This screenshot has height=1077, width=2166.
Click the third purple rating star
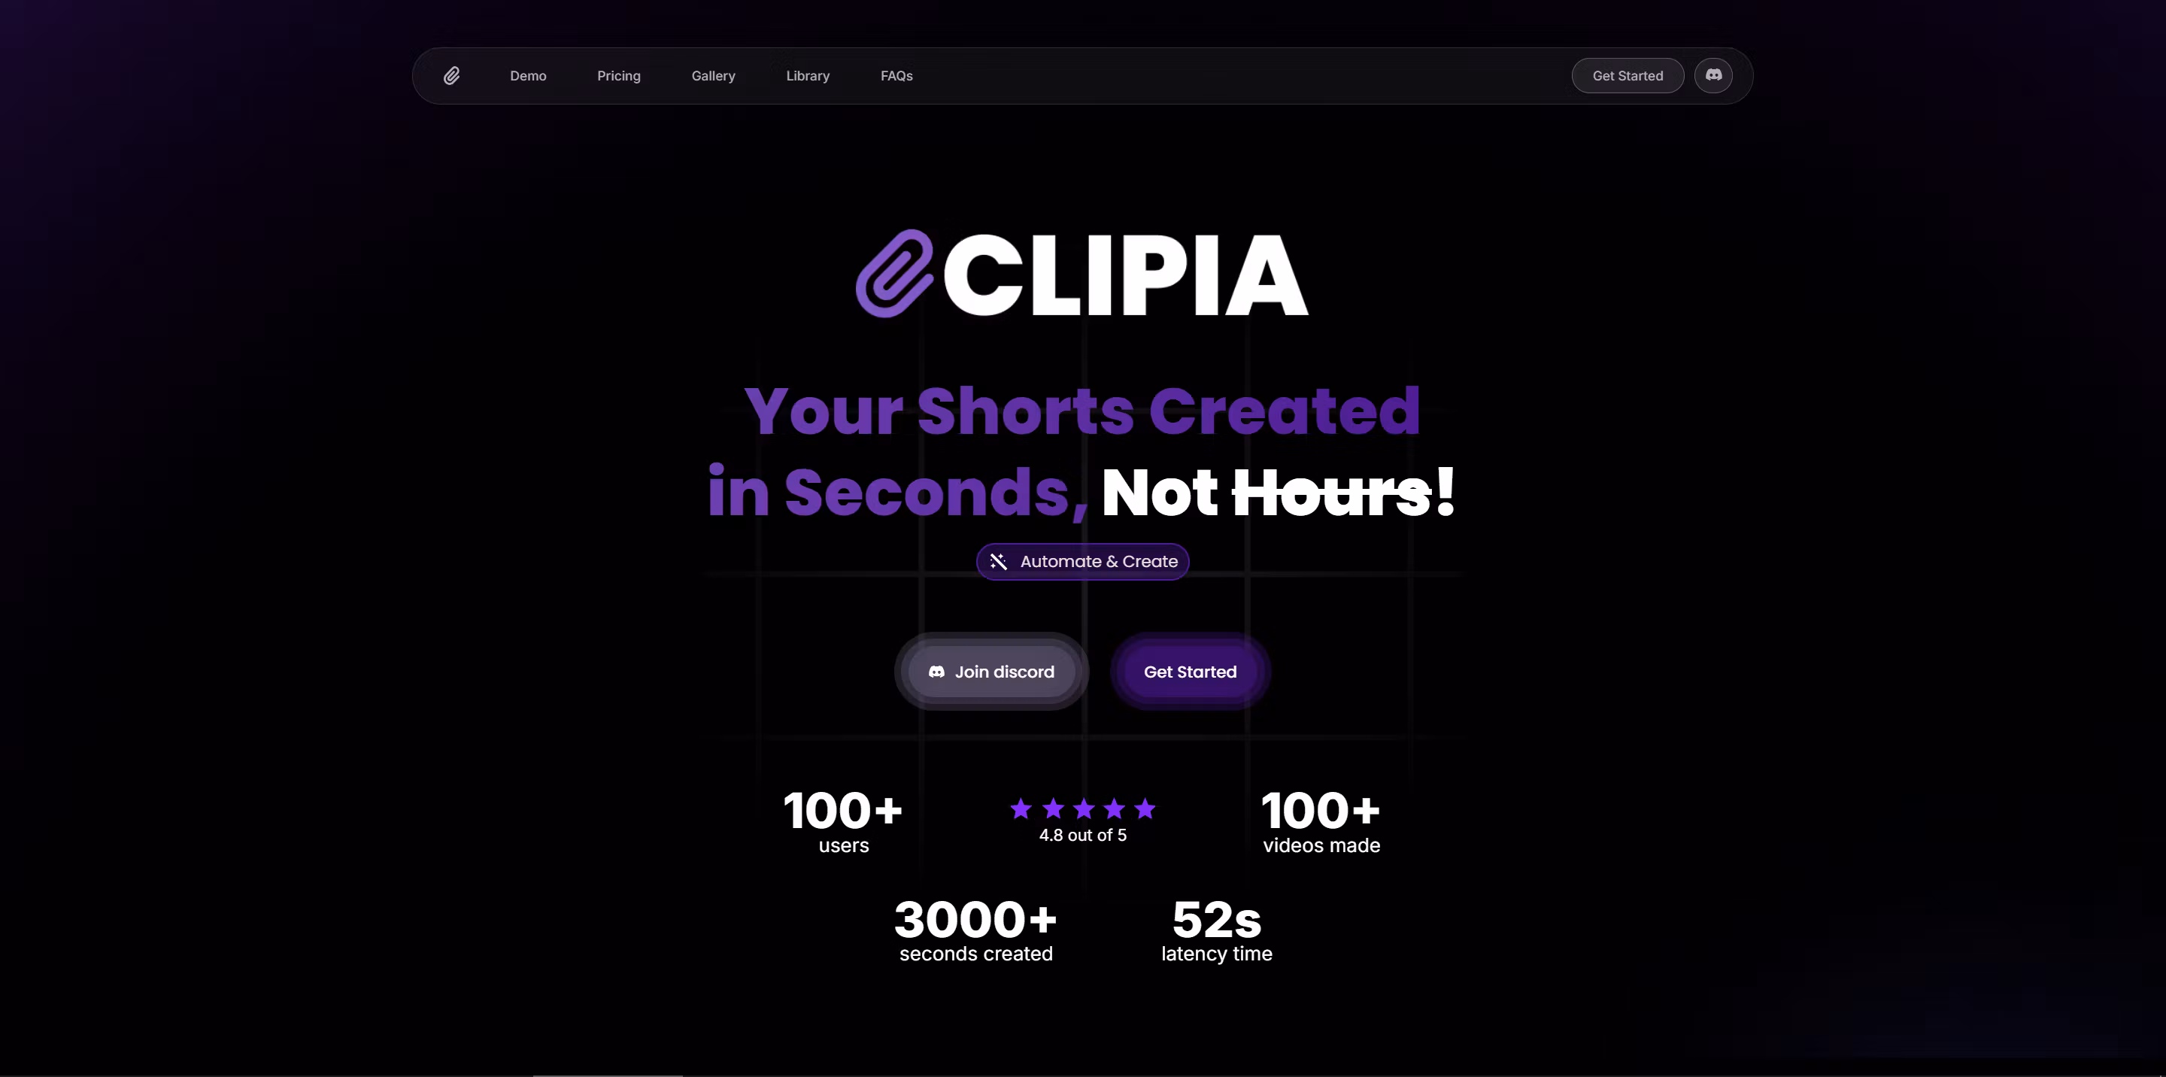click(1084, 809)
